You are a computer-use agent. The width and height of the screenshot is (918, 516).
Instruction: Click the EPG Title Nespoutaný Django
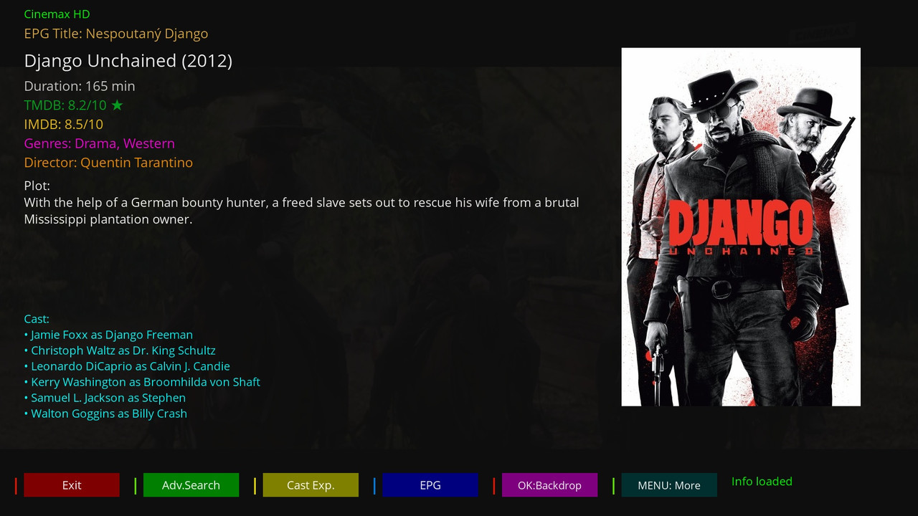(x=116, y=34)
